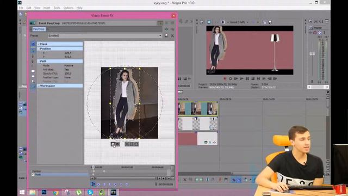Image resolution: width=348 pixels, height=196 pixels.
Task: Click the Windows Start button
Action: 22,192
